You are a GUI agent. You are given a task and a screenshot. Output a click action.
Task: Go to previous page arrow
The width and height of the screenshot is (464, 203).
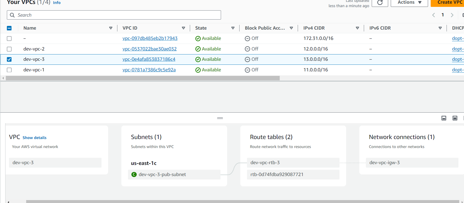coord(434,15)
